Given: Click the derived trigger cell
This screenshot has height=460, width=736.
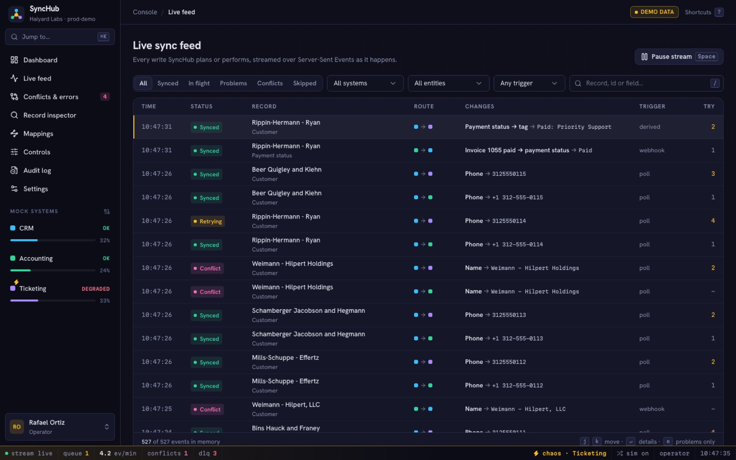Looking at the screenshot, I should 650,127.
